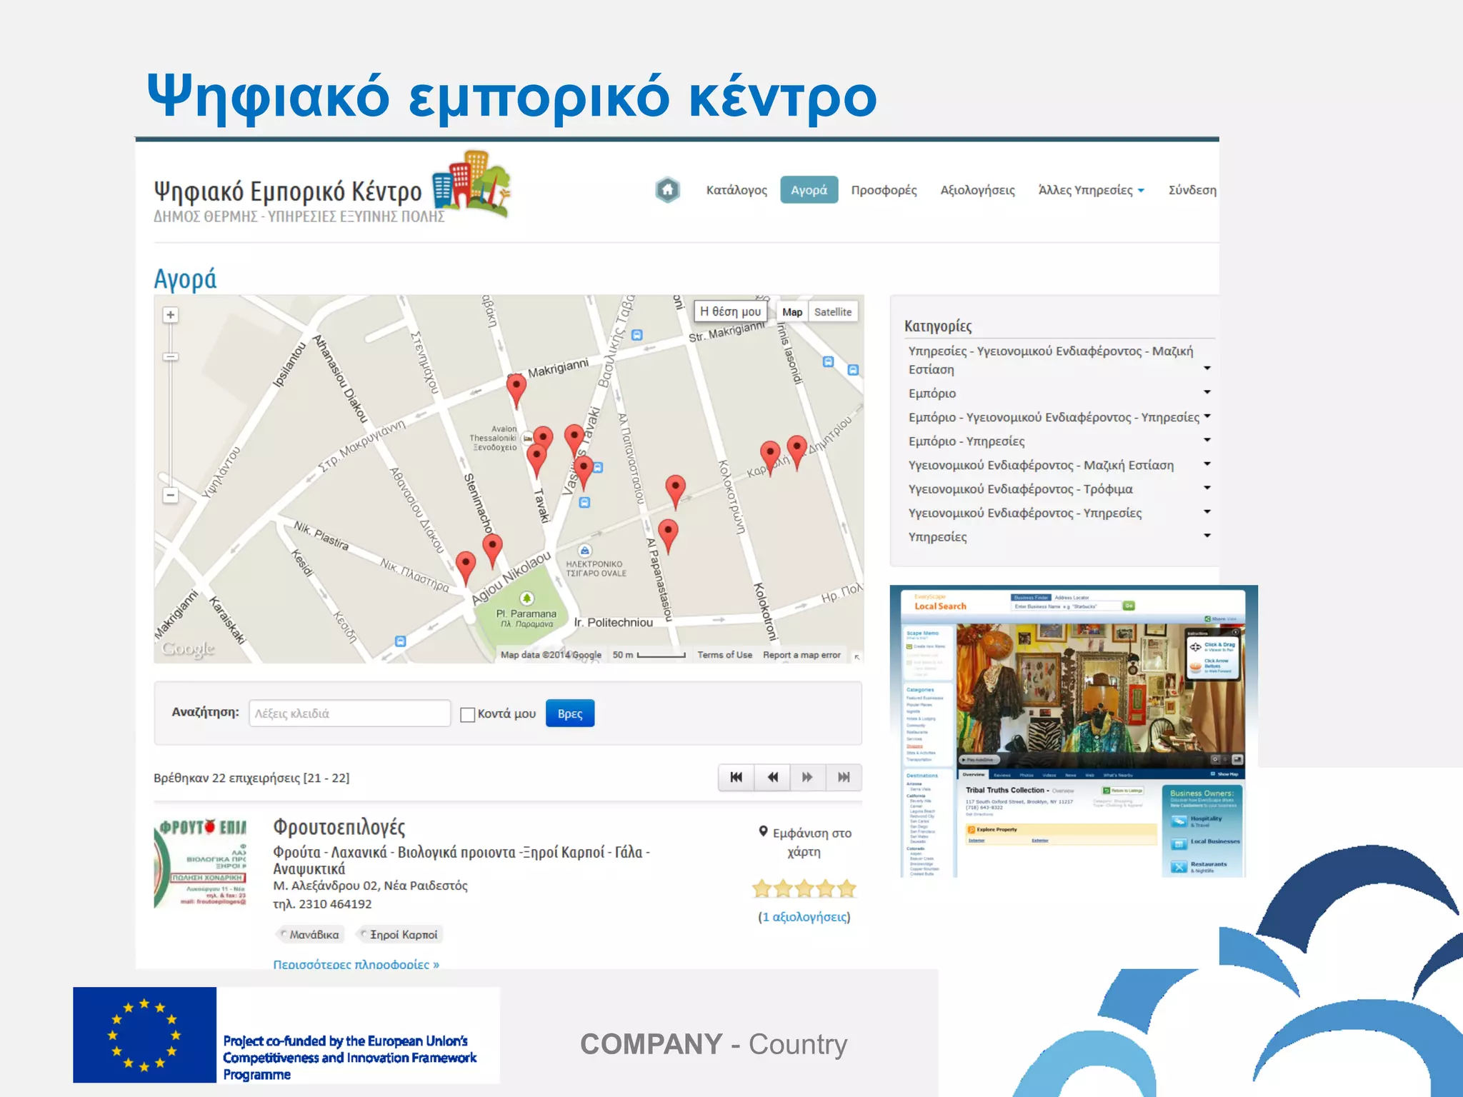The width and height of the screenshot is (1463, 1097).
Task: Click the Βρες search button
Action: (x=570, y=713)
